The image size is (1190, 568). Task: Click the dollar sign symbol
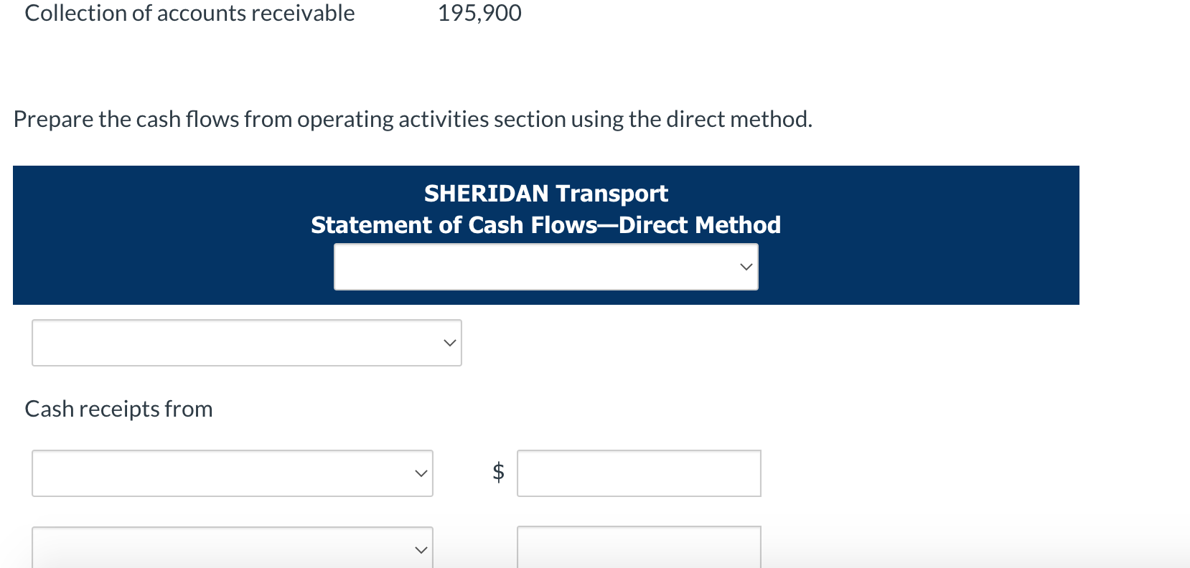coord(497,473)
